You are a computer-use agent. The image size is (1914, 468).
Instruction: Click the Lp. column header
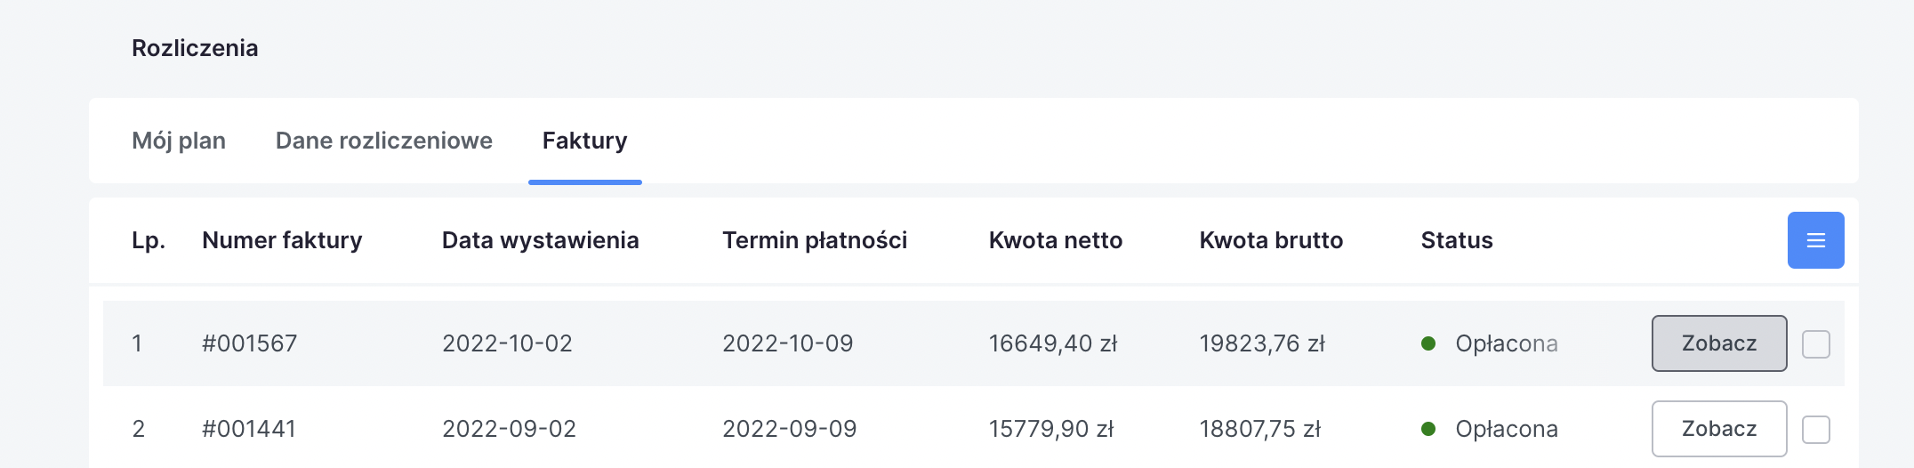(149, 240)
